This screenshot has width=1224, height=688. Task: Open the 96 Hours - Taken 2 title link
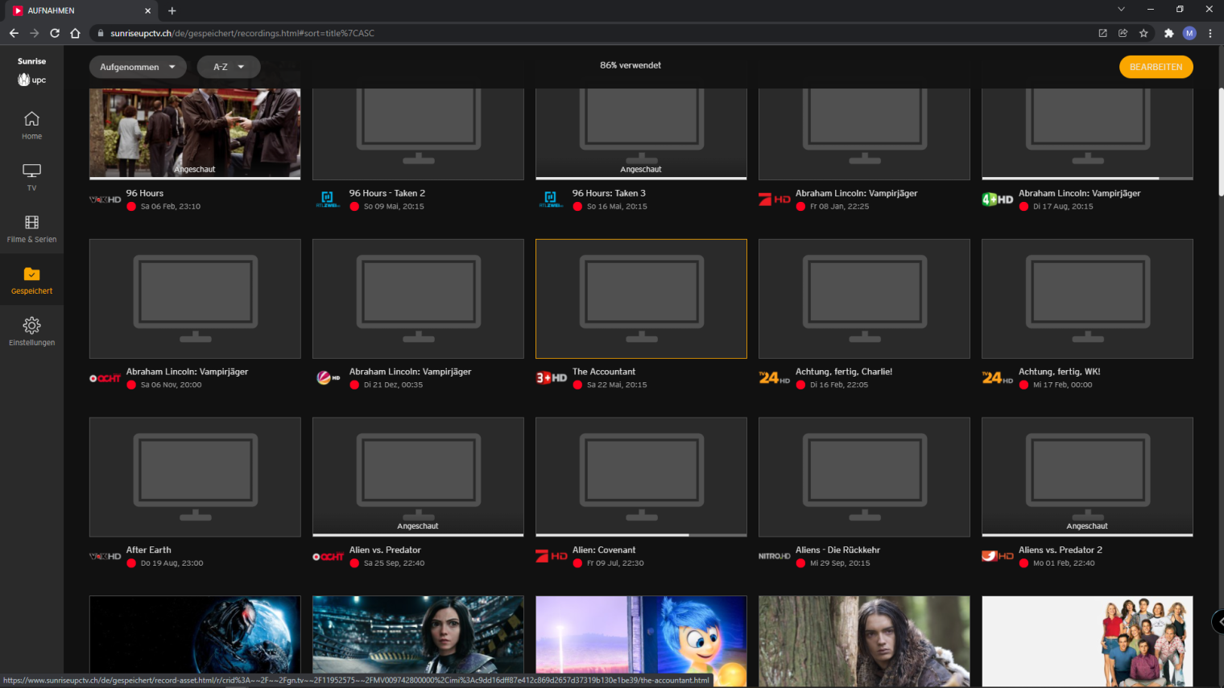(387, 193)
